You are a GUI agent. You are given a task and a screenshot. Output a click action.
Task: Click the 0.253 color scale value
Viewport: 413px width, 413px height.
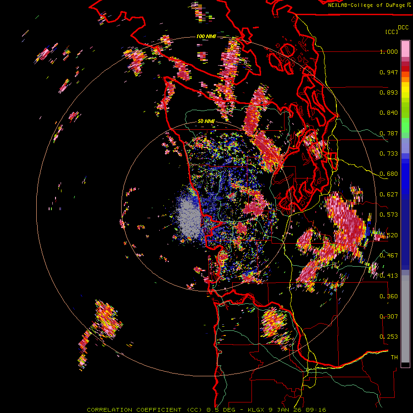(x=389, y=337)
